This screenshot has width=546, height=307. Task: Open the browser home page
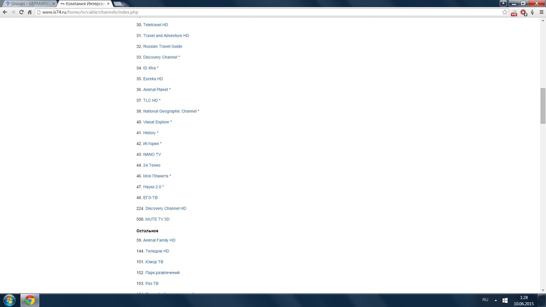coord(30,12)
